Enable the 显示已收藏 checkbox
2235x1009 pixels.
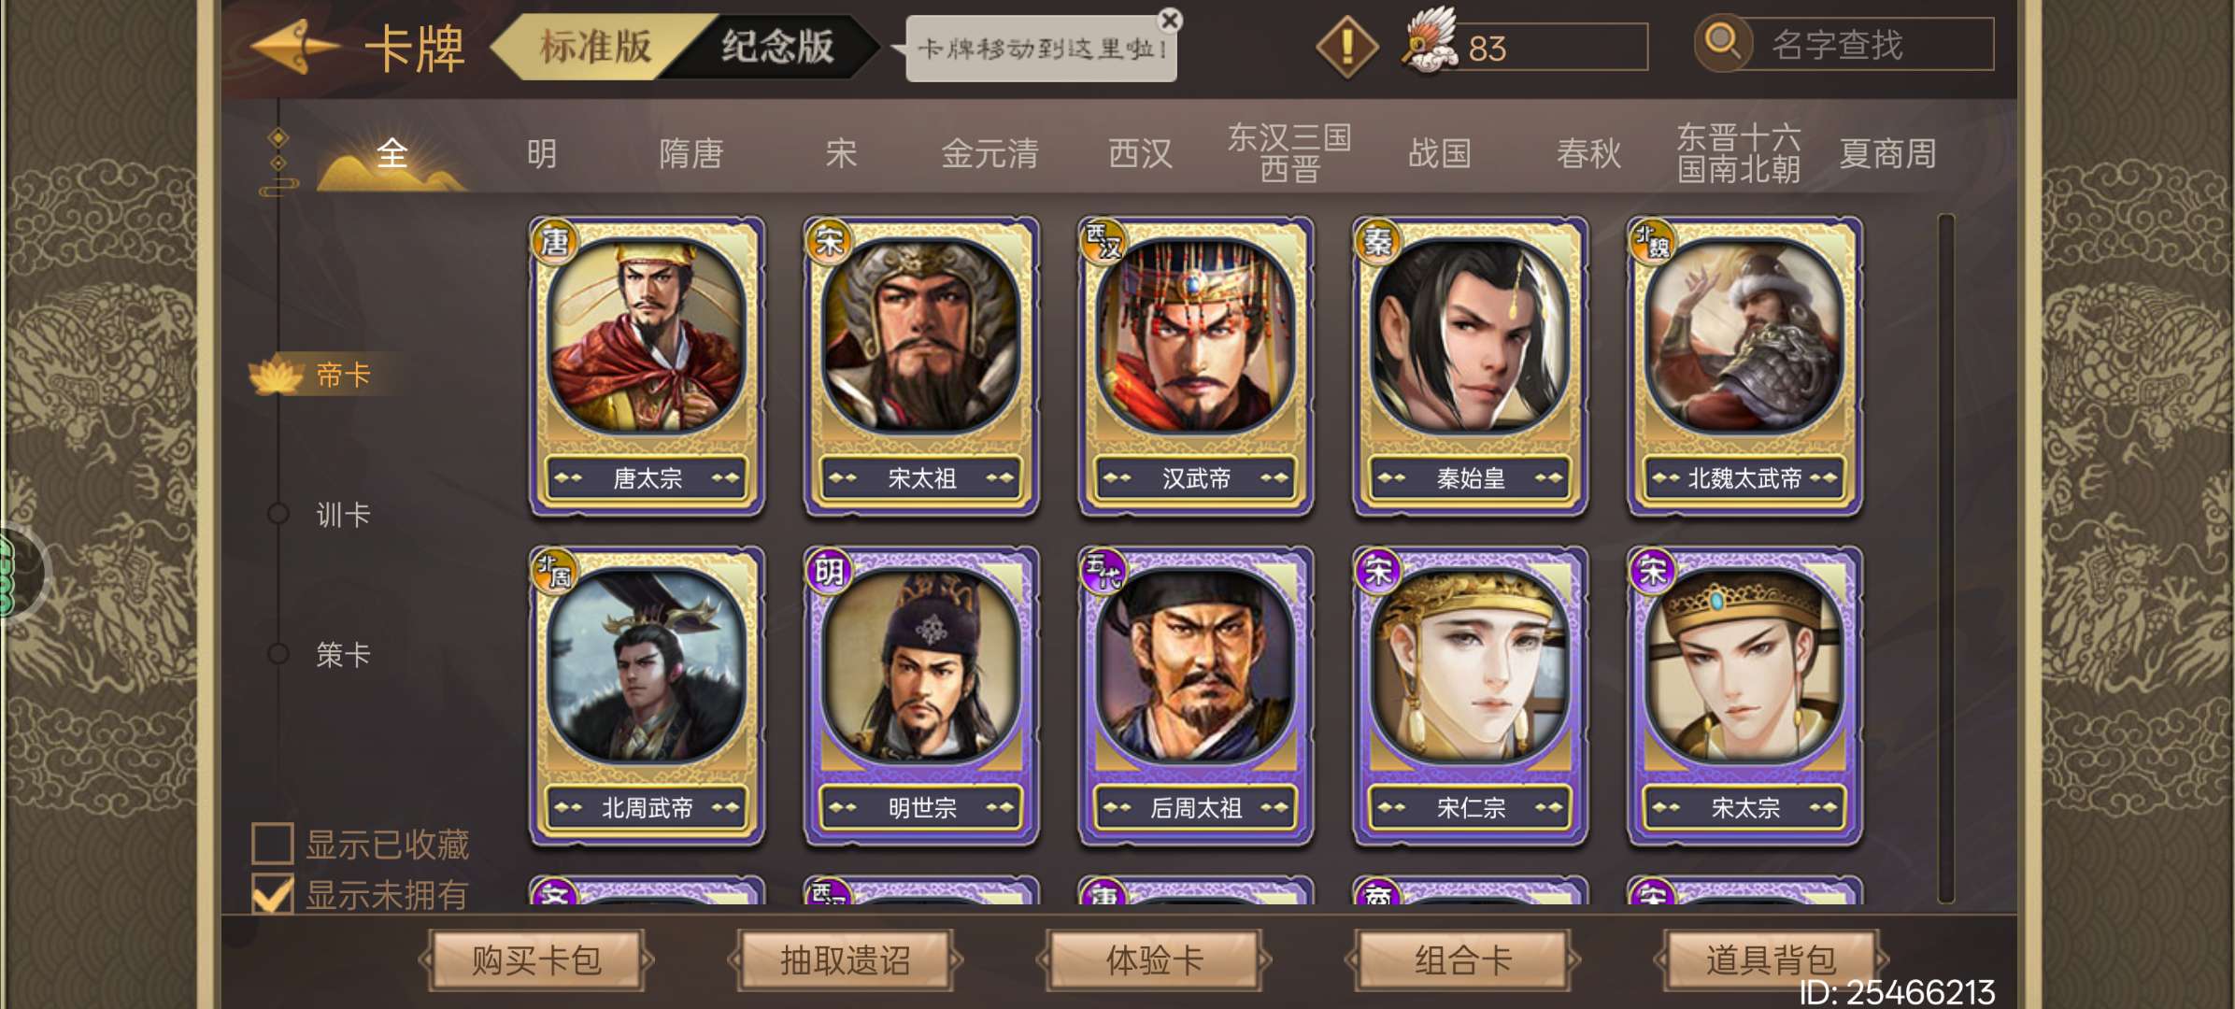coord(273,843)
